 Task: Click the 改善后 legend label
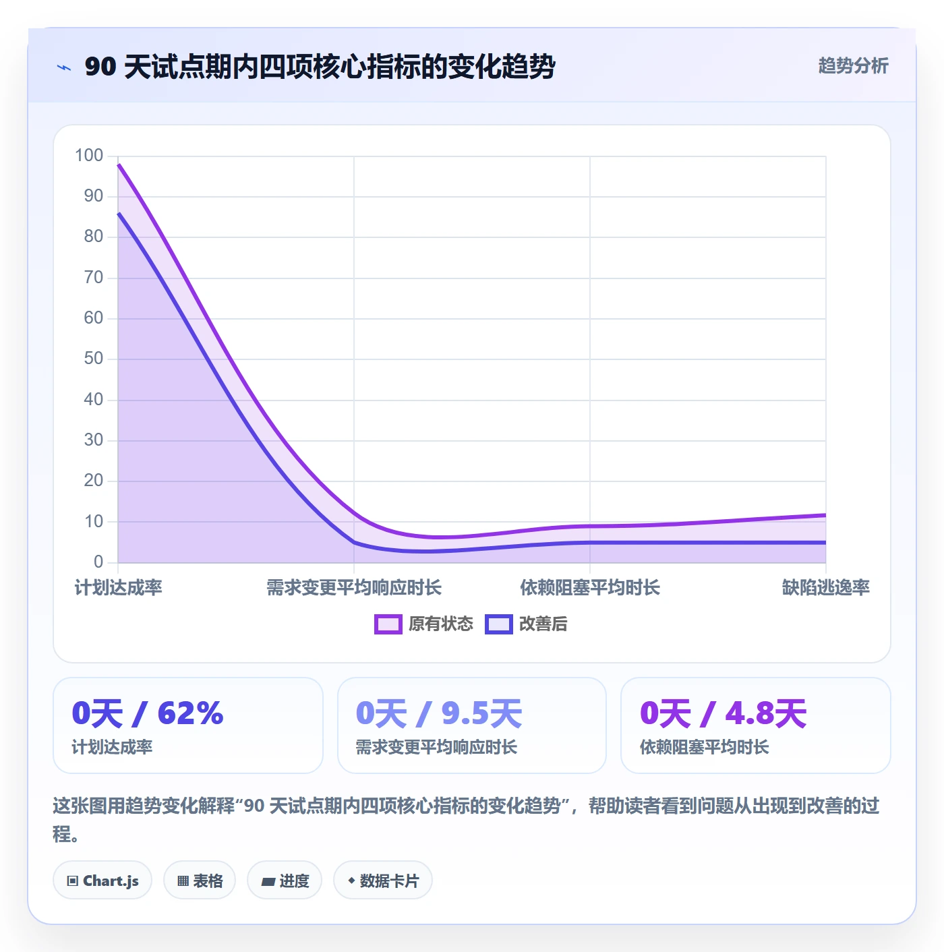(543, 624)
